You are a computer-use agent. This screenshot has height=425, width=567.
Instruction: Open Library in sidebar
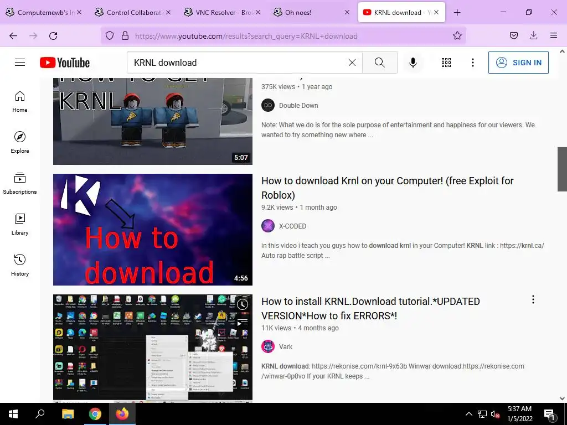(20, 224)
